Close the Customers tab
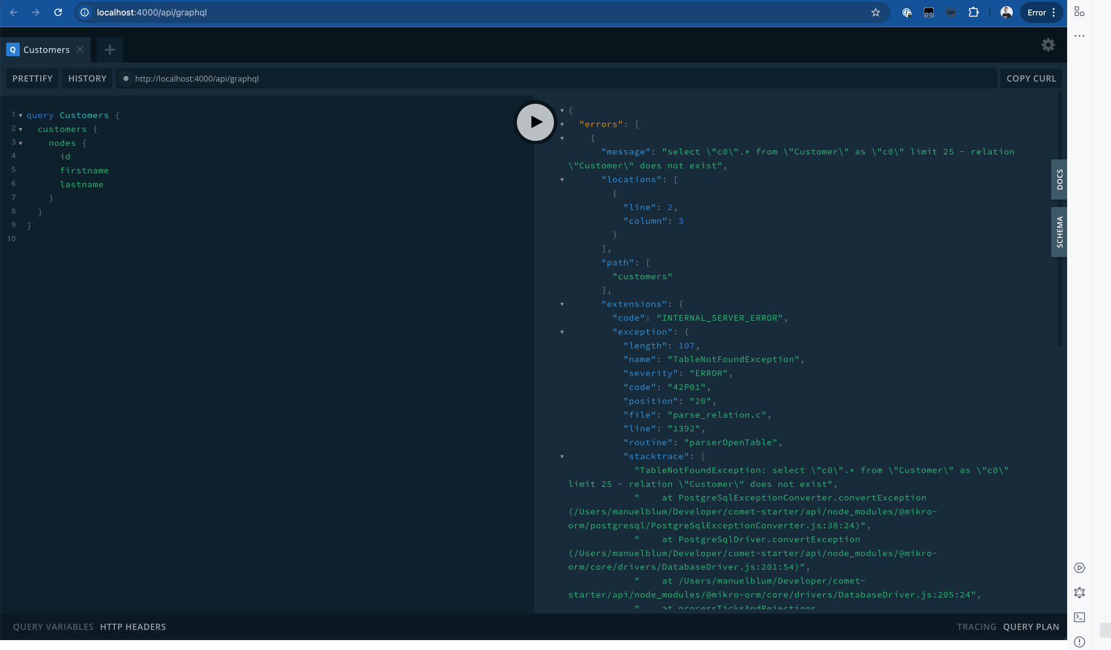Screen dimensions: 1111x650 [80, 50]
